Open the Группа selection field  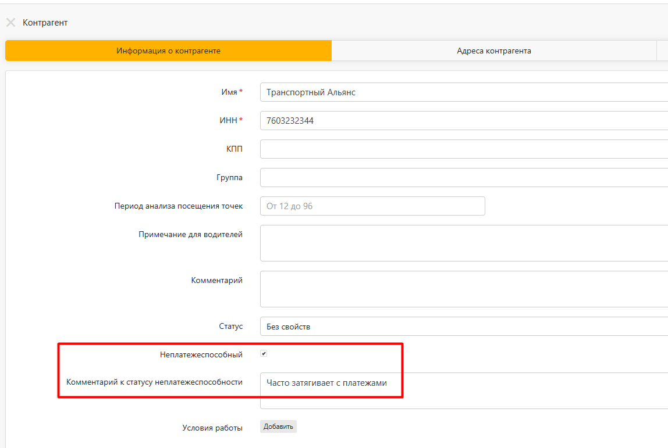tap(463, 177)
